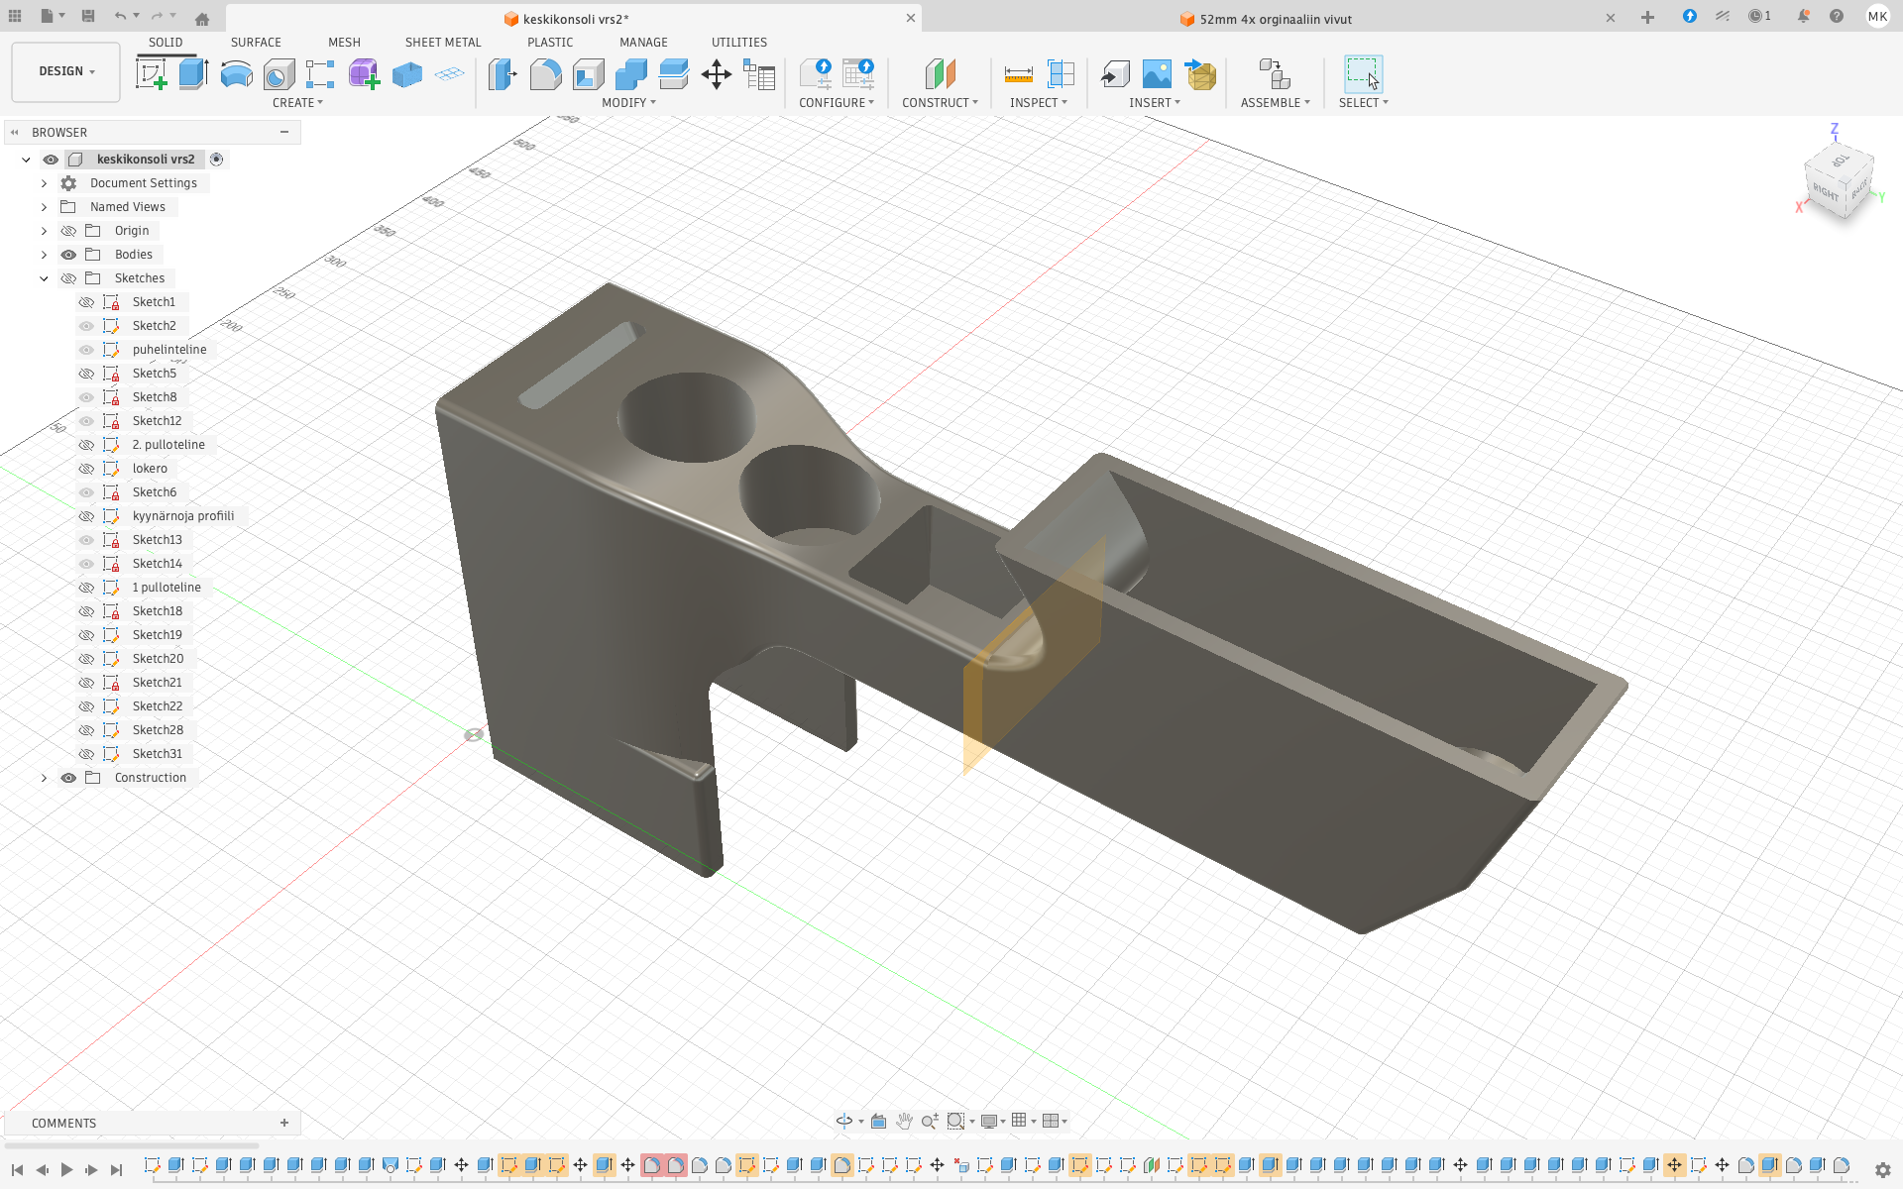
Task: Select the Insert Derive tool
Action: [x=1115, y=74]
